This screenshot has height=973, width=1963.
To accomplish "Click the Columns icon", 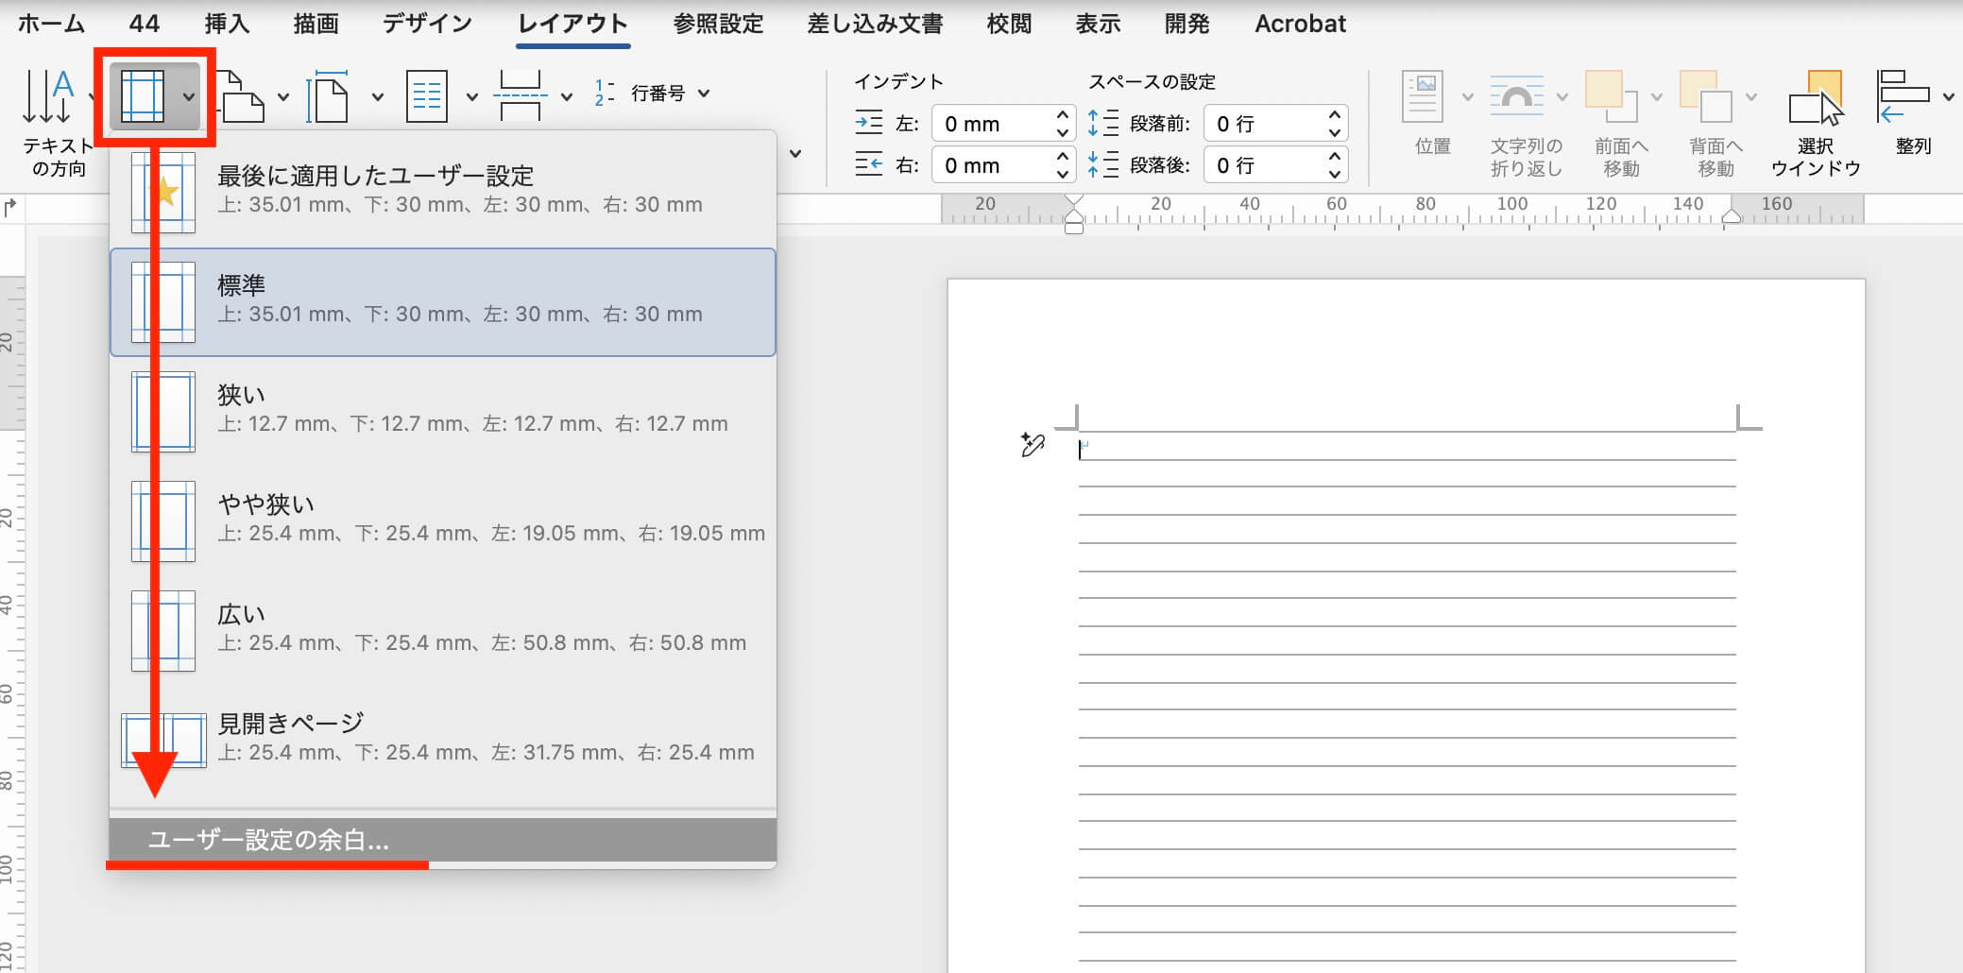I will tap(426, 96).
